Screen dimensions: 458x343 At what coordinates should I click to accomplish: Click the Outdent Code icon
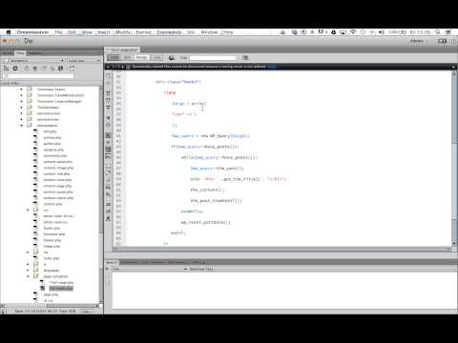[x=109, y=212]
